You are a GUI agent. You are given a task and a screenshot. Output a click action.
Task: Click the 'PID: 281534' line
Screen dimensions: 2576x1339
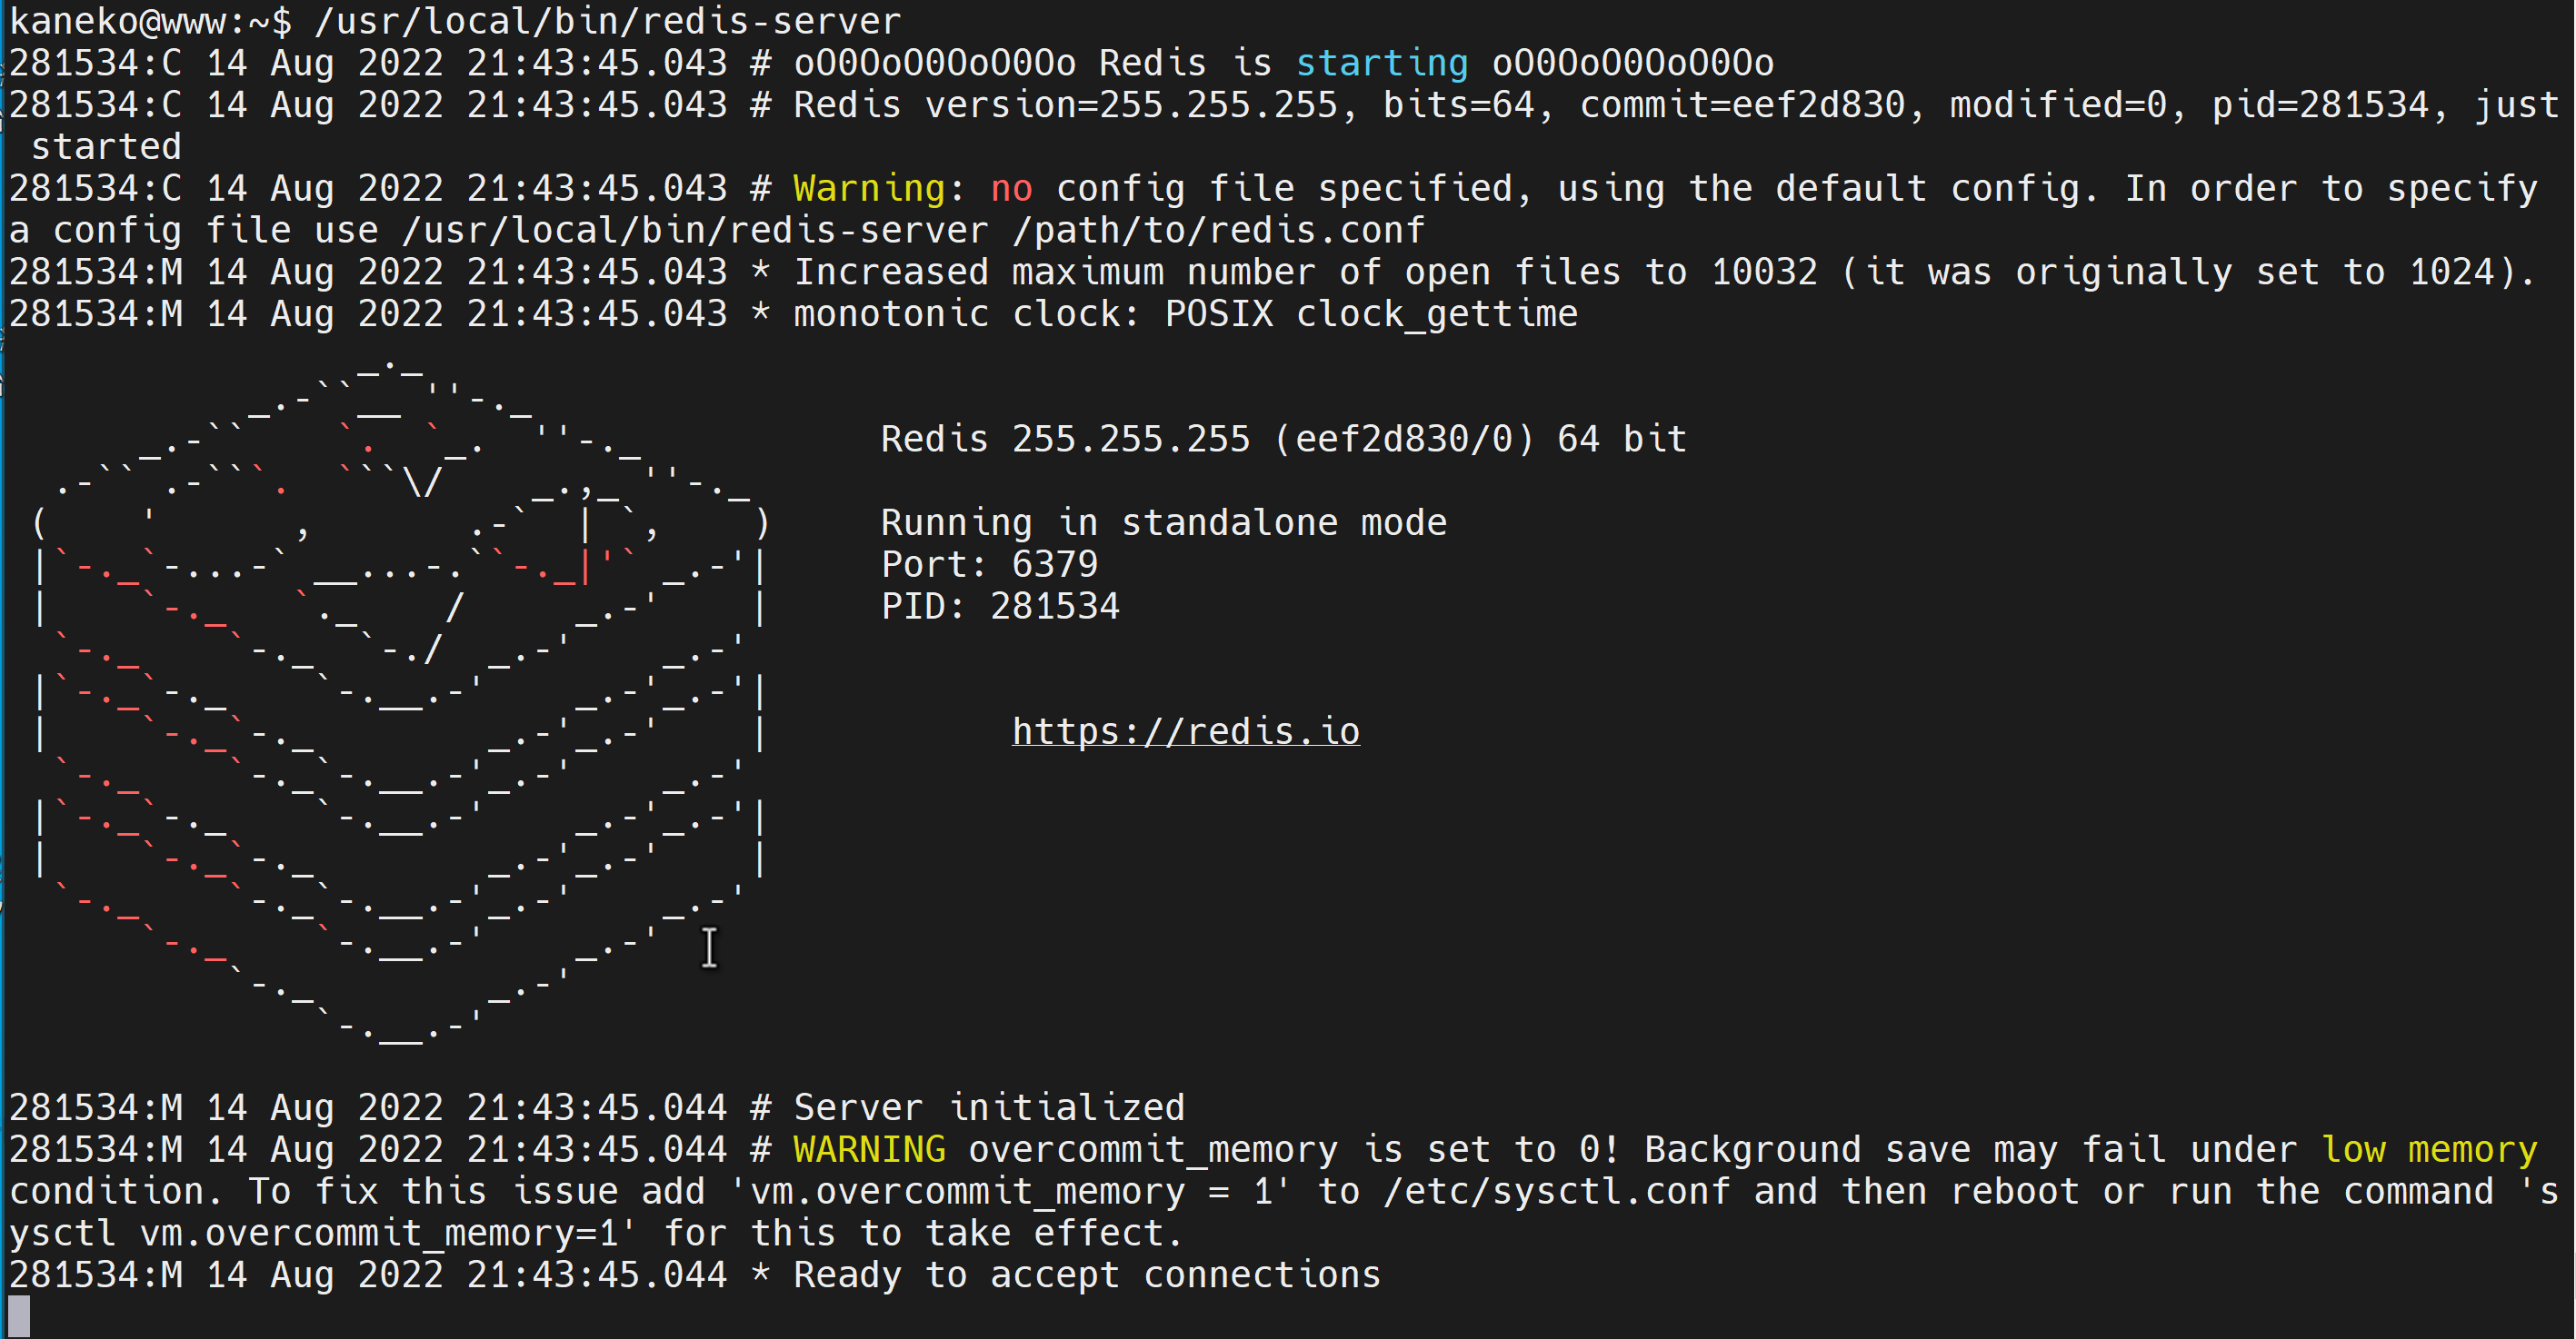coord(999,607)
